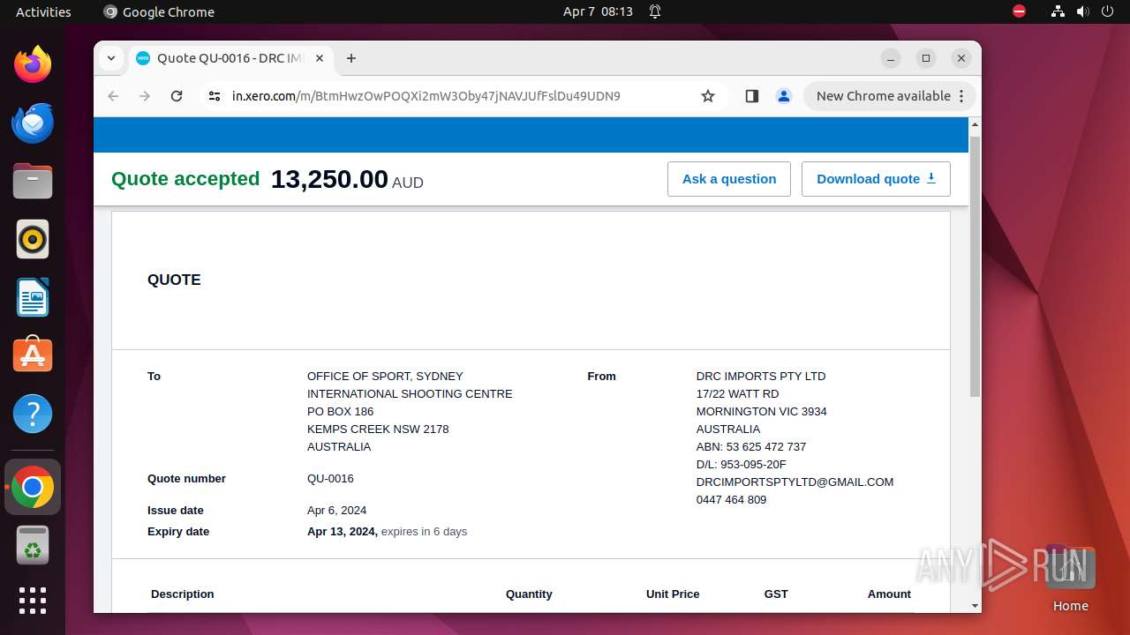1130x635 pixels.
Task: Reload the Xero quote page
Action: 177,96
